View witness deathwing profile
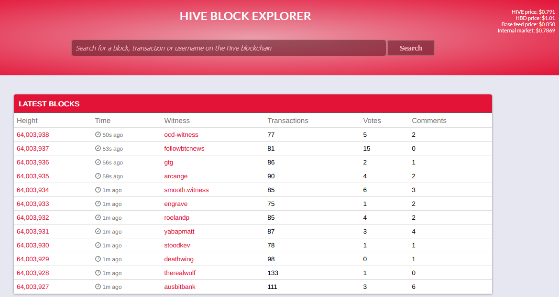Screen dimensions: 559x297 [x=179, y=259]
